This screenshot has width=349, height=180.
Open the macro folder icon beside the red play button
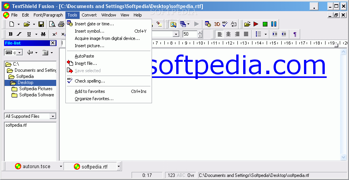[247, 24]
